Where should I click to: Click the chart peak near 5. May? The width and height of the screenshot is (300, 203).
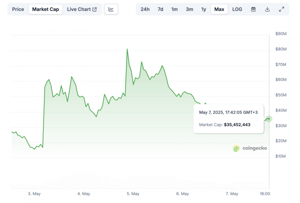[127, 49]
